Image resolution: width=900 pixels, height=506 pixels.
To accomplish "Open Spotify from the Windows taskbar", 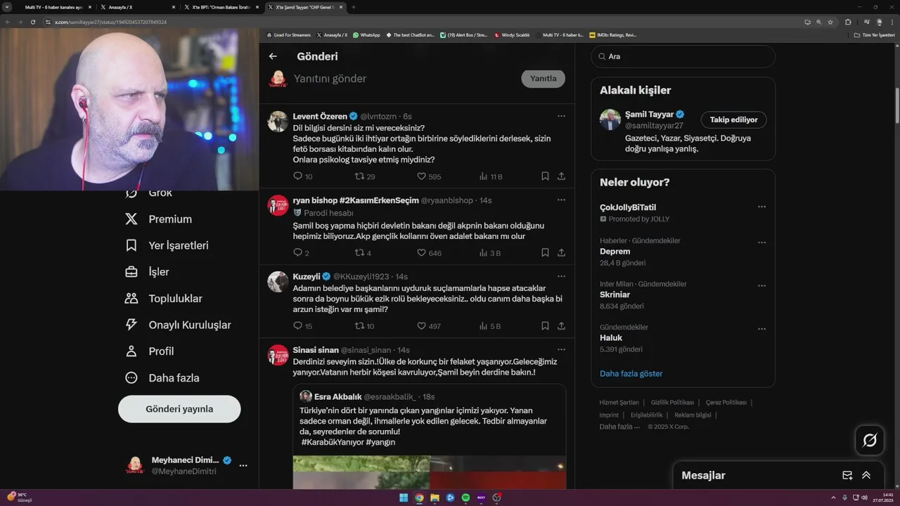I will [x=465, y=498].
